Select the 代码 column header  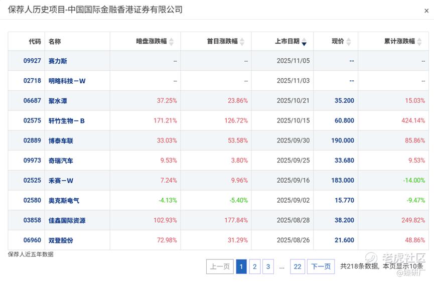click(x=35, y=42)
